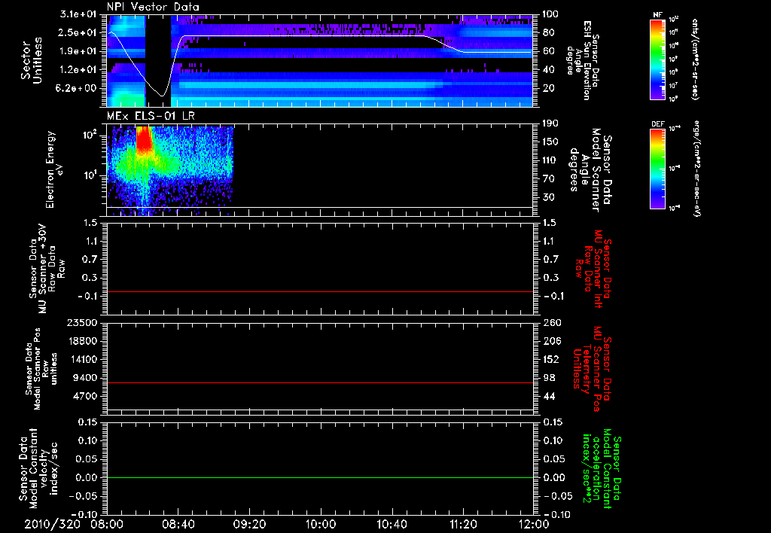The image size is (771, 533).
Task: Select the 'MEx ELS-01 LR' panel title
Action: (x=151, y=116)
